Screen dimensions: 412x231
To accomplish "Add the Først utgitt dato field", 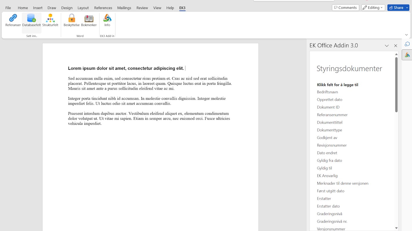I will click(331, 191).
